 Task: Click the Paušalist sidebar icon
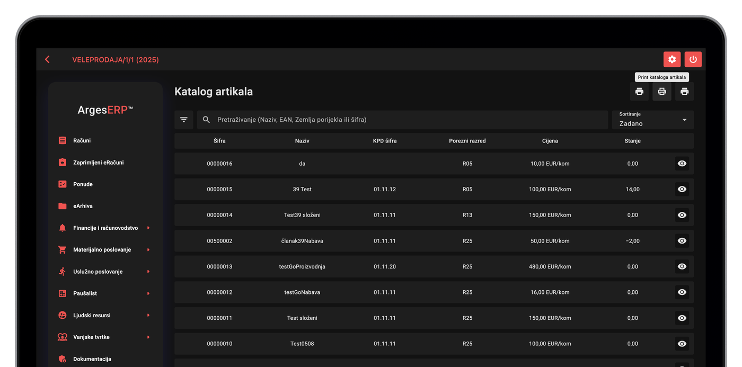coord(63,293)
